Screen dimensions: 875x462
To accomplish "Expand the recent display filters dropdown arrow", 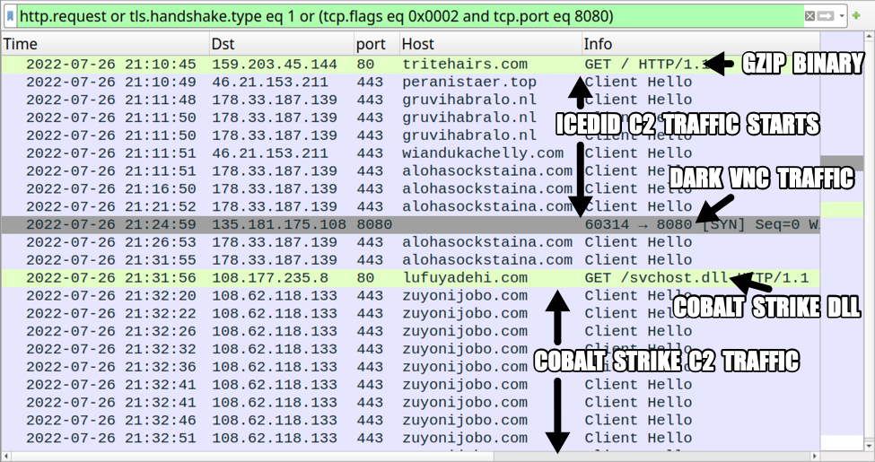I will tap(842, 16).
